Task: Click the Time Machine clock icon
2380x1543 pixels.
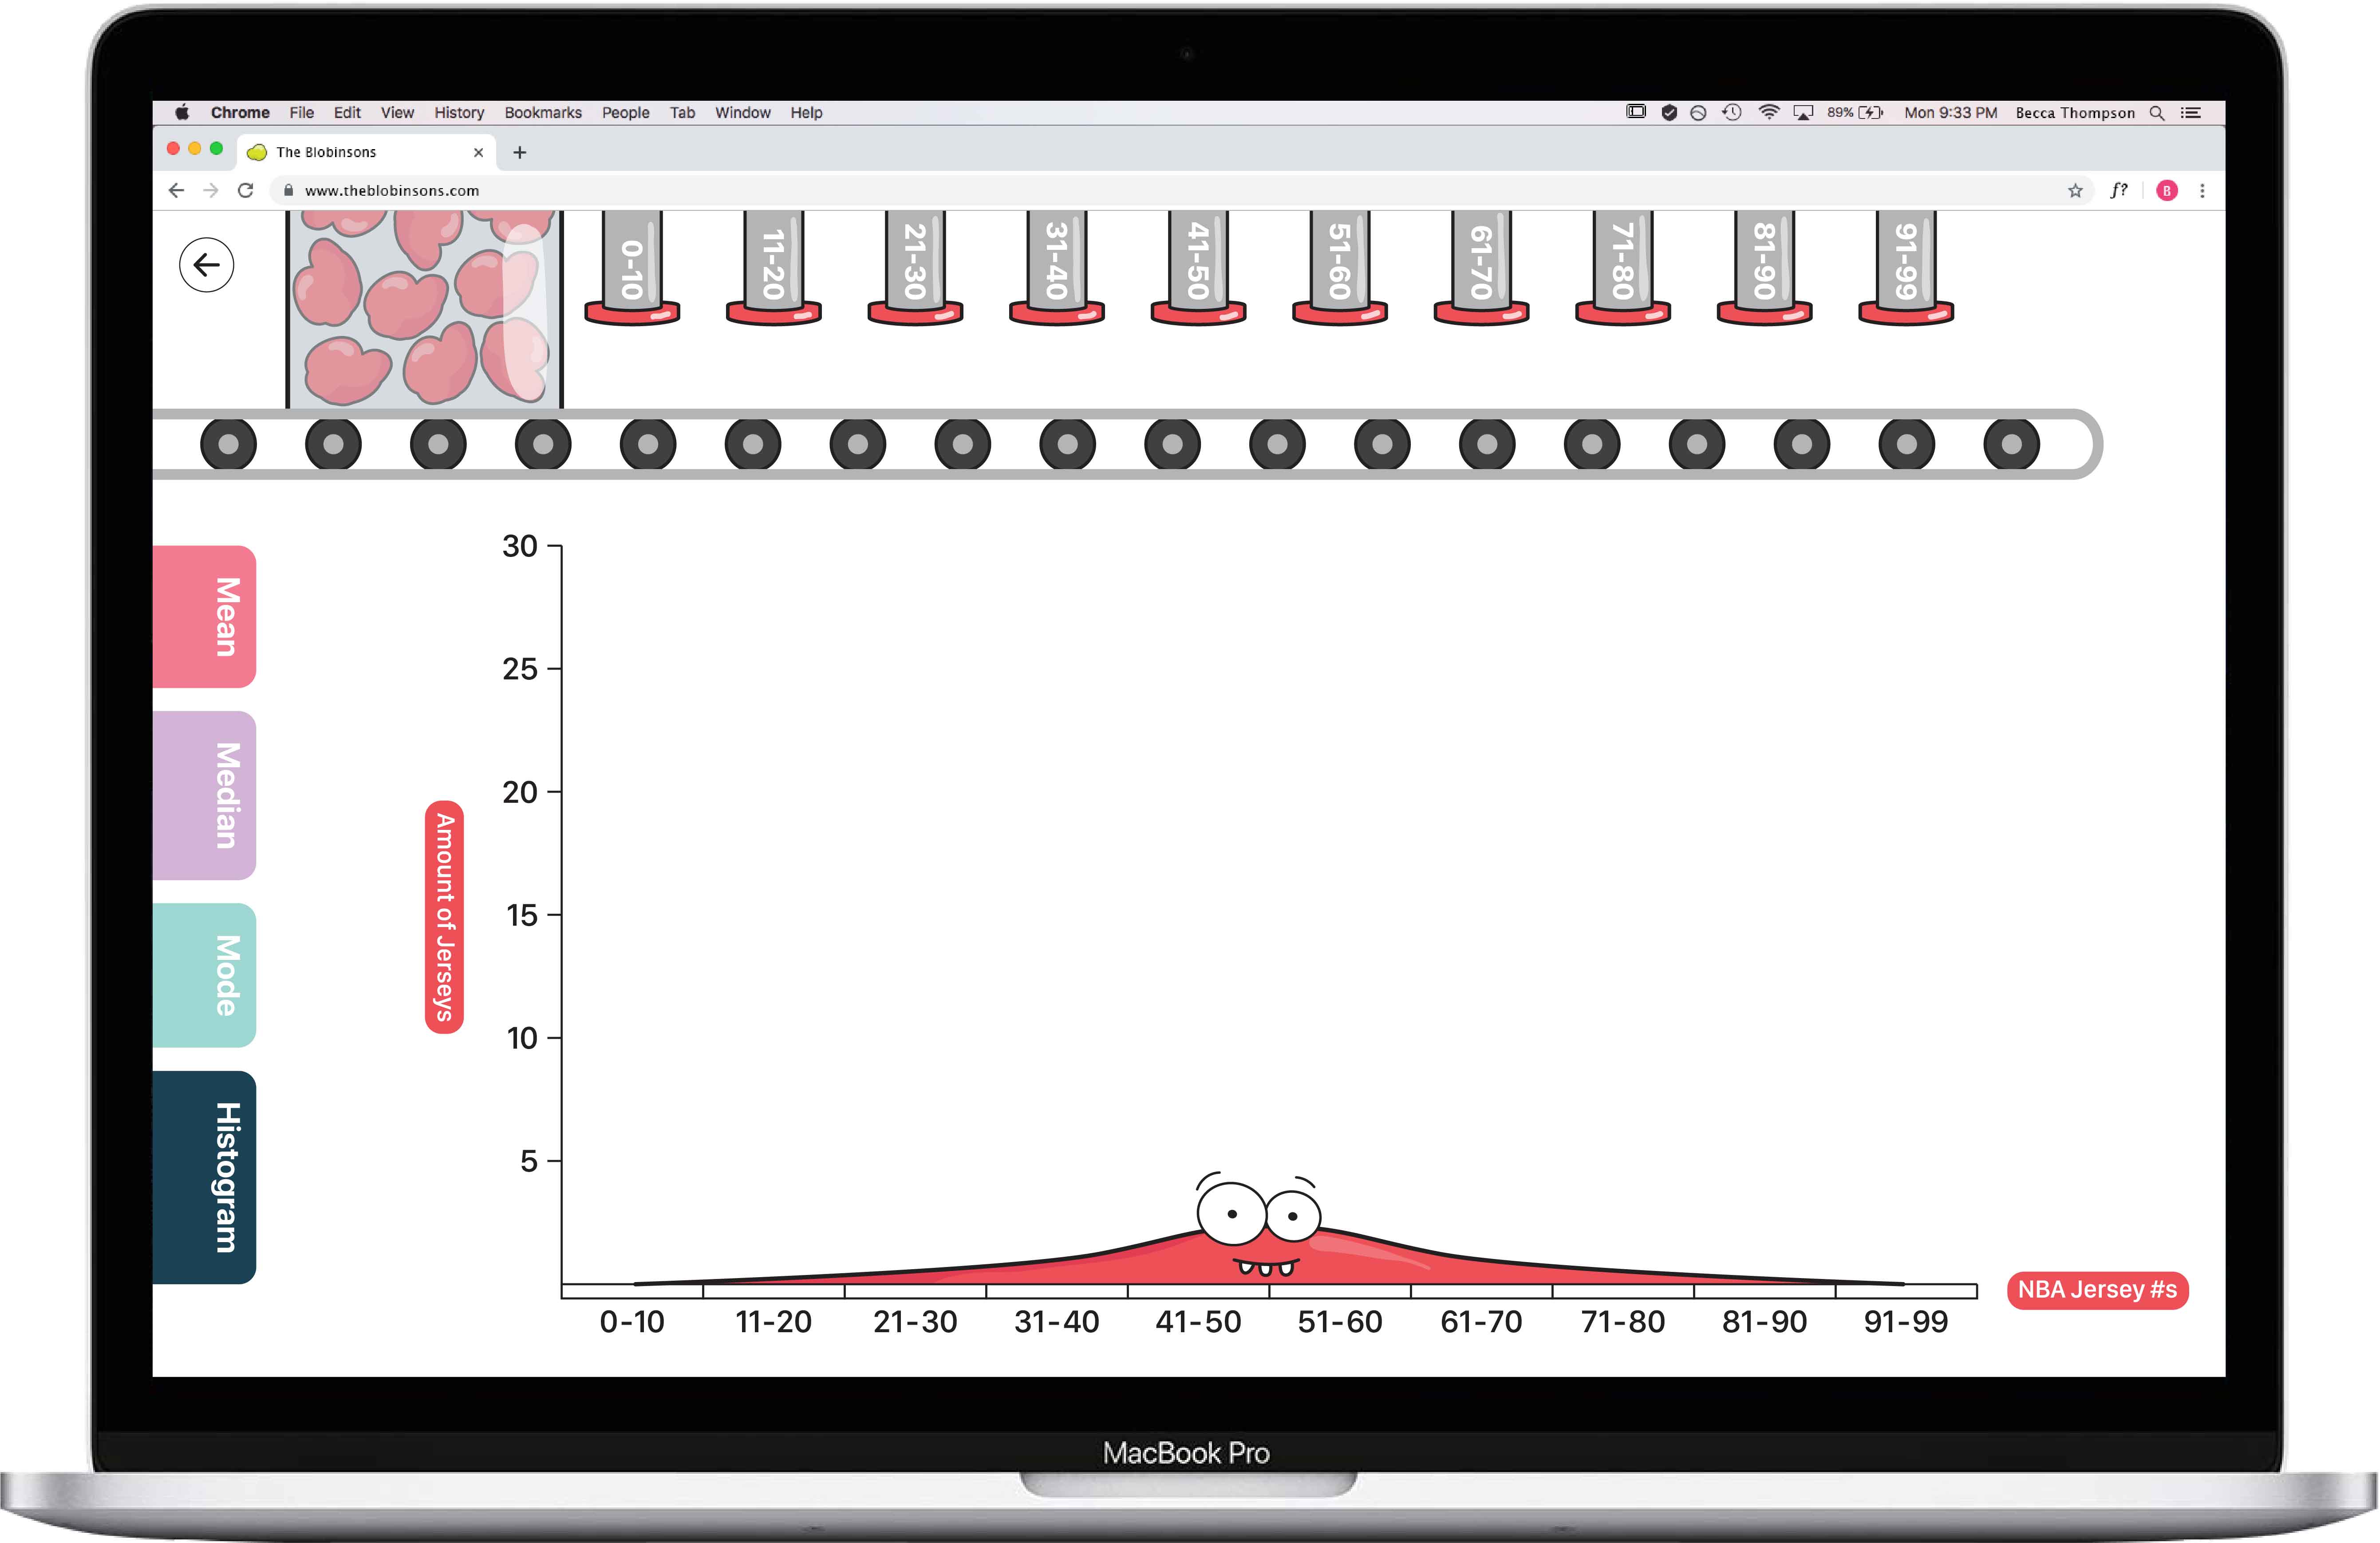Action: point(1731,112)
